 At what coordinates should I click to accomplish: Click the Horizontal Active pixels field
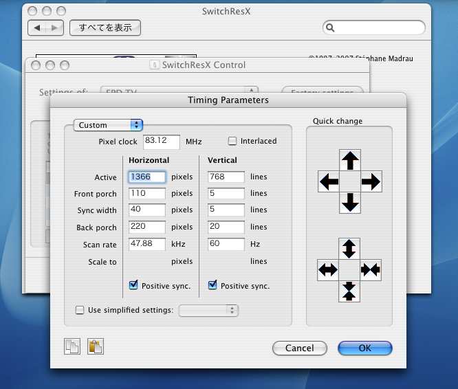pos(147,177)
